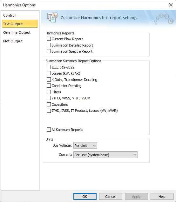Screen dimensions: 176x202
Task: Enable the Capacitors checkbox
Action: pyautogui.click(x=49, y=105)
